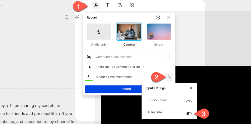Open the AI sparkle actions icon

pos(77,17)
